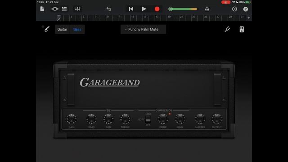
Task: Tap bar 5 on the ruler
Action: pyautogui.click(x=83, y=17)
